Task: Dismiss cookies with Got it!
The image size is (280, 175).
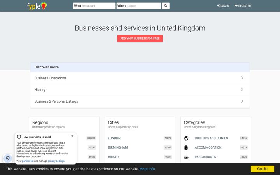Action: click(262, 169)
